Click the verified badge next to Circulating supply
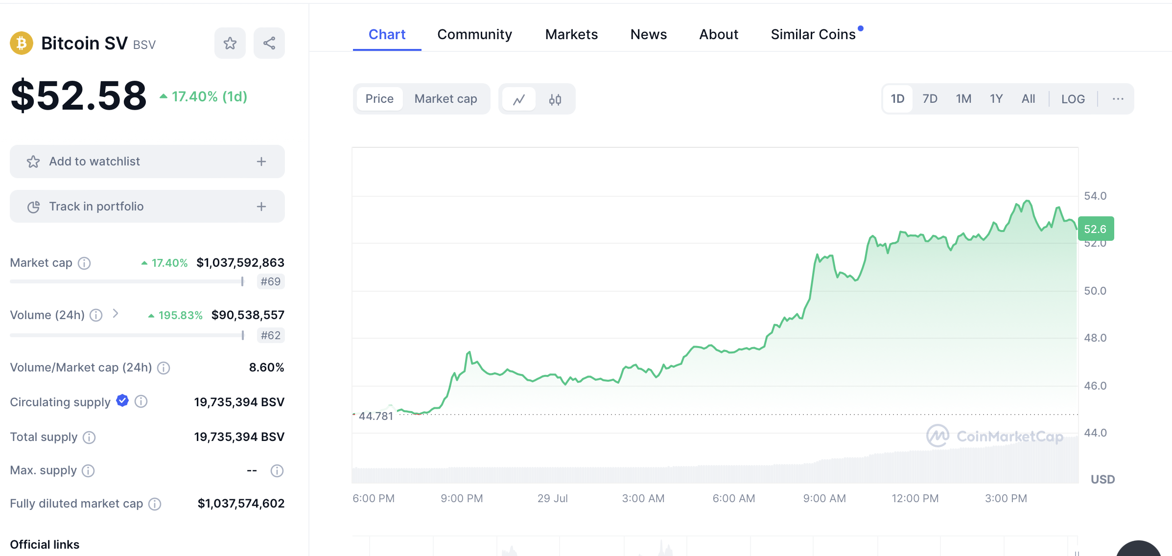The image size is (1172, 556). 122,401
